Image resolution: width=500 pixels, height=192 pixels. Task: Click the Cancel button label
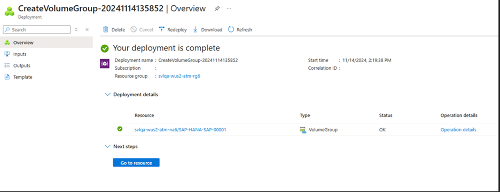tap(146, 29)
